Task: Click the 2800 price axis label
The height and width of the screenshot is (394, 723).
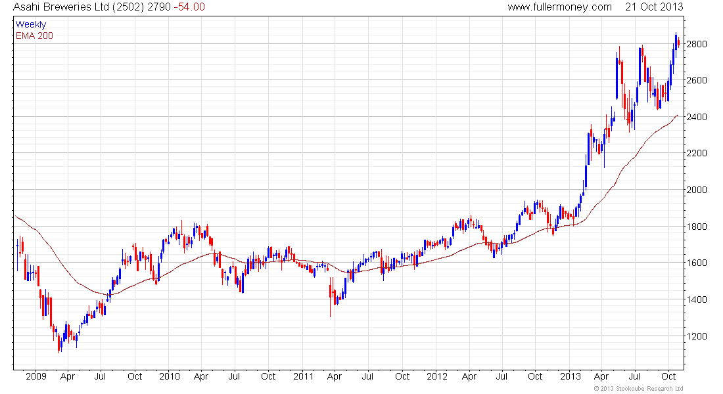Action: click(696, 44)
